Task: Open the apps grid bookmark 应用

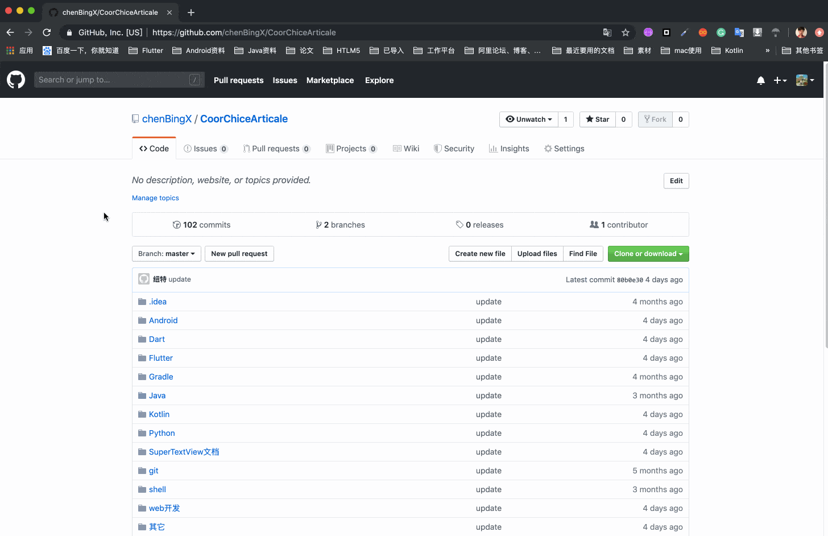Action: [19, 51]
